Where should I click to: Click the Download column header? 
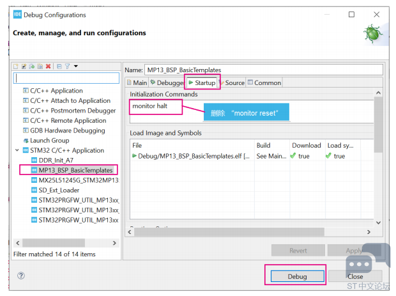coord(307,145)
